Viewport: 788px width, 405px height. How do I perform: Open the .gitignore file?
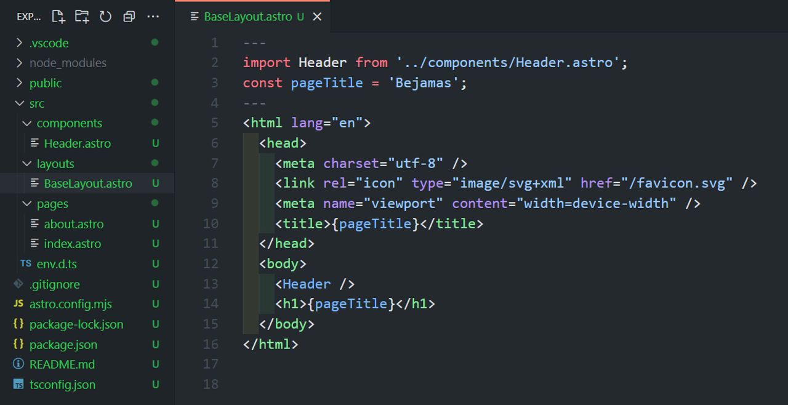[x=55, y=284]
